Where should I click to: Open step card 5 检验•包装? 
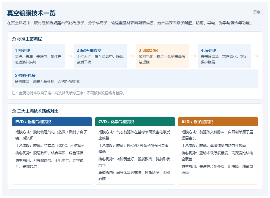click(x=135, y=78)
